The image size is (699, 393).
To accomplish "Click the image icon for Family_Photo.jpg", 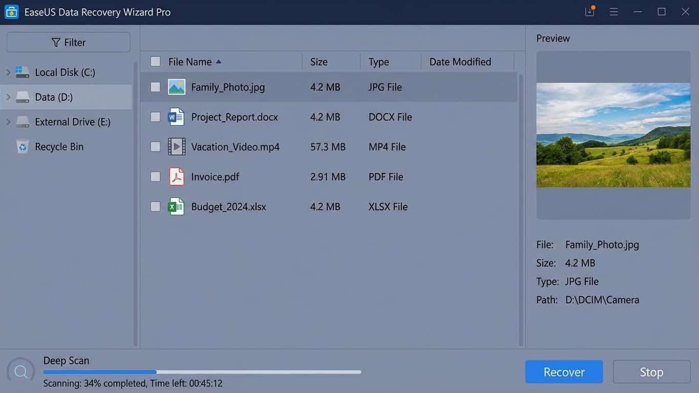I will click(176, 87).
